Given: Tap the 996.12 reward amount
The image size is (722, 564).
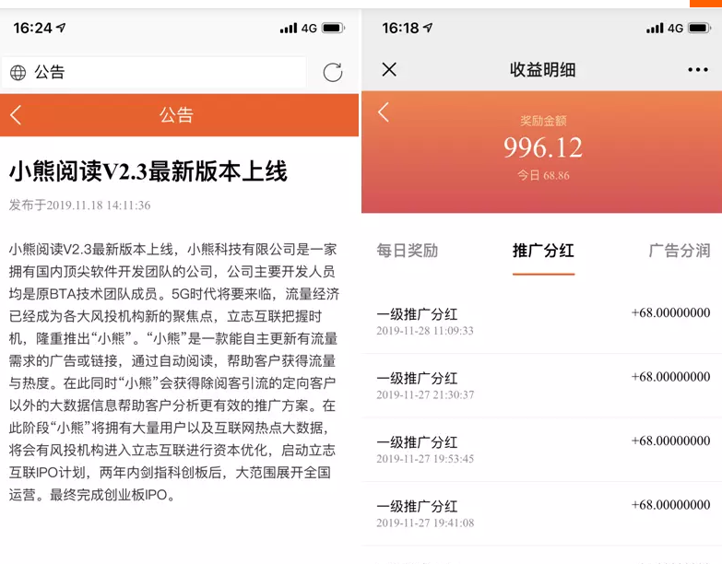Looking at the screenshot, I should pos(543,147).
